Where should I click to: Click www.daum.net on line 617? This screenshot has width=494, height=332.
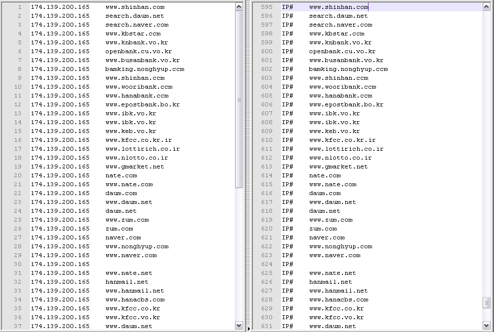click(332, 202)
